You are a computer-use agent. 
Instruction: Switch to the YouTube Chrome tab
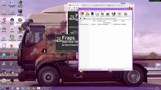click(114, 5)
